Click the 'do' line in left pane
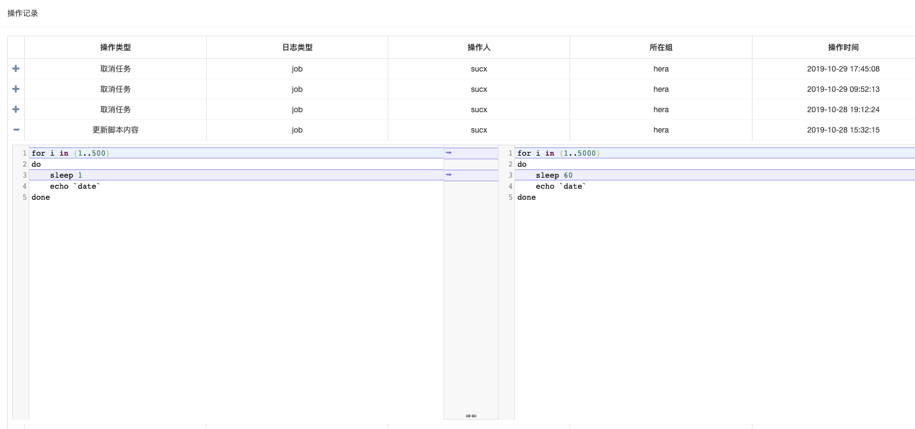Screen dimensions: 915x429 (36, 164)
